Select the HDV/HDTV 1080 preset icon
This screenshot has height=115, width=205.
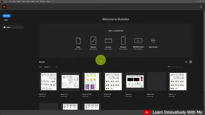138,41
